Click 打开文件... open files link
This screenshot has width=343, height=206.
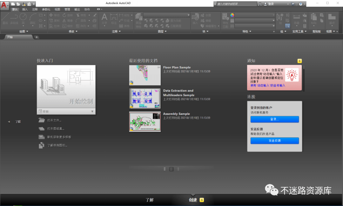54,120
